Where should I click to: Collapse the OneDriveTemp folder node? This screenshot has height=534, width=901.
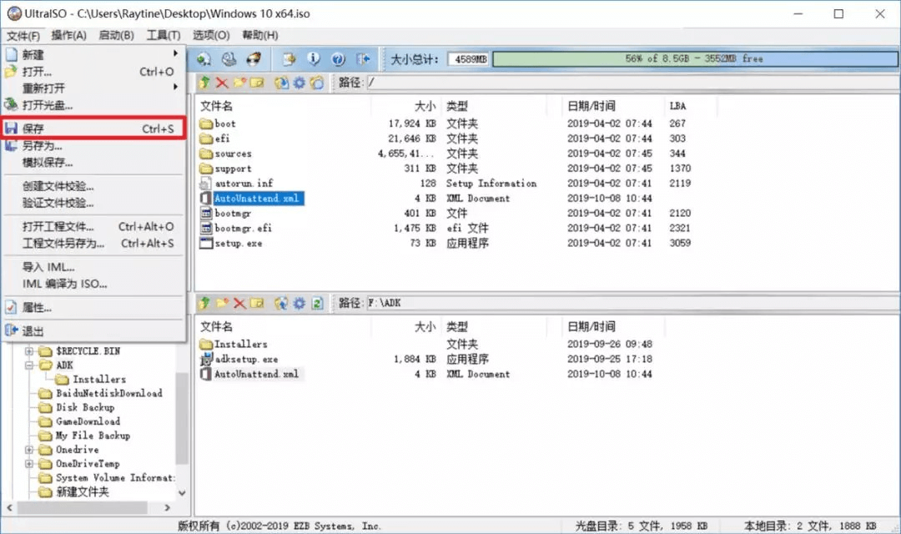tap(29, 463)
